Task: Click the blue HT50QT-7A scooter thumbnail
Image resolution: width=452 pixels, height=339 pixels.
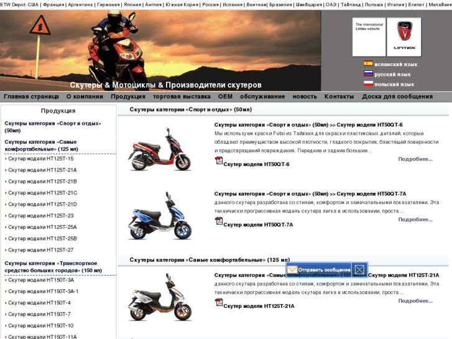Action: [x=160, y=216]
